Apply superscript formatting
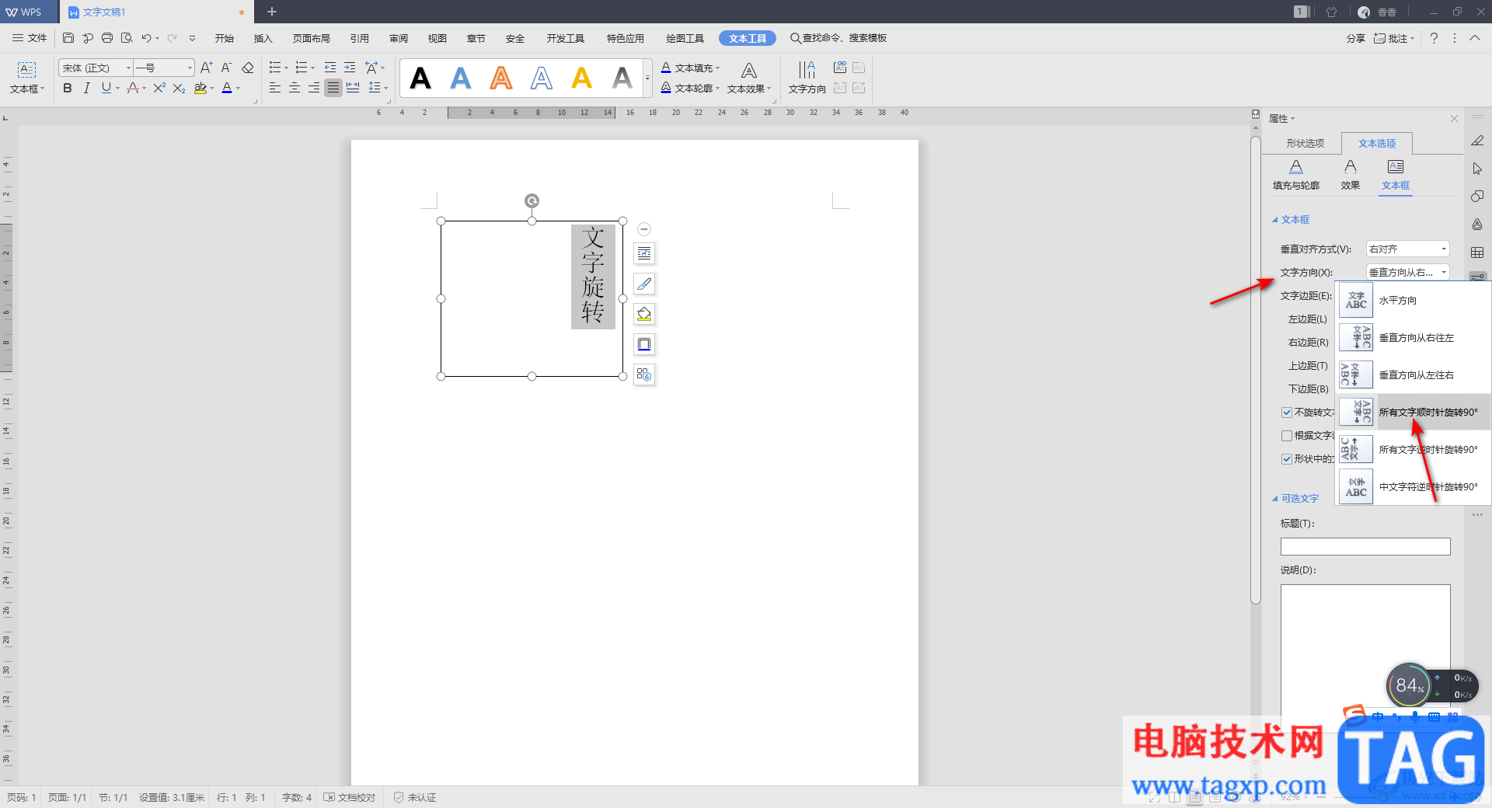The width and height of the screenshot is (1492, 808). click(159, 89)
